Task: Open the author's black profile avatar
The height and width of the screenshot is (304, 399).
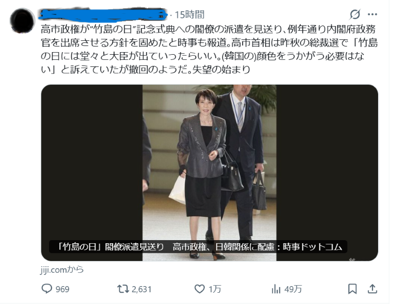Action: pos(22,20)
